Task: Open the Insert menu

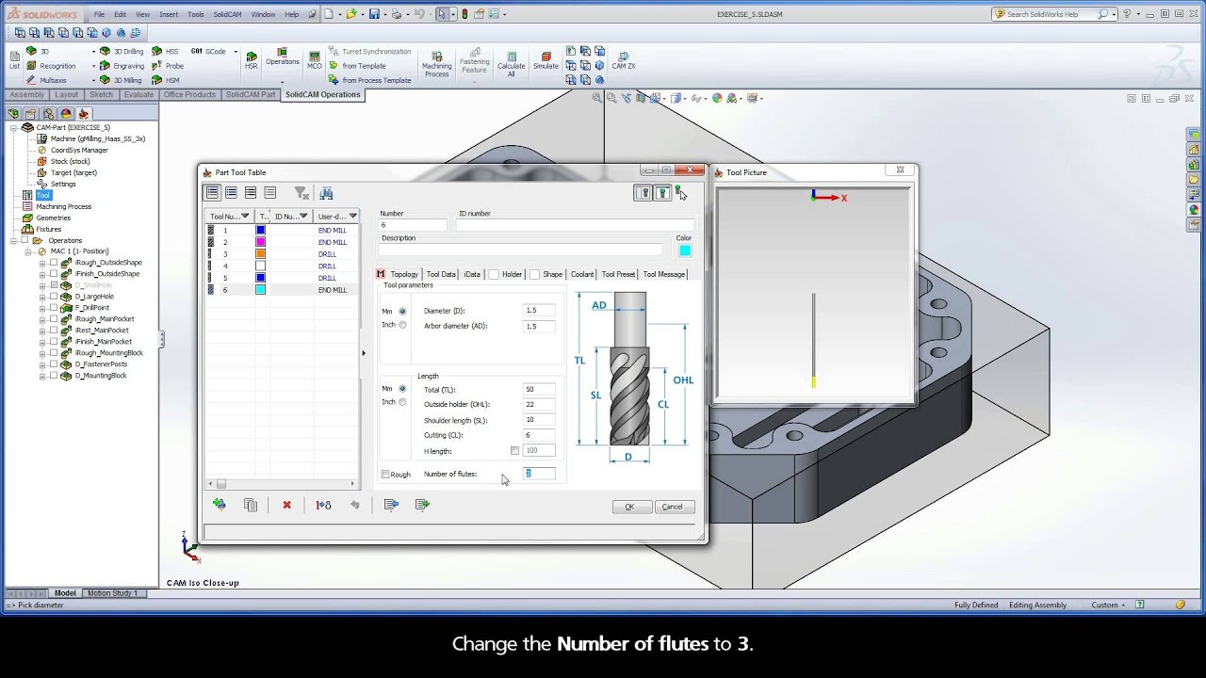Action: [x=169, y=14]
